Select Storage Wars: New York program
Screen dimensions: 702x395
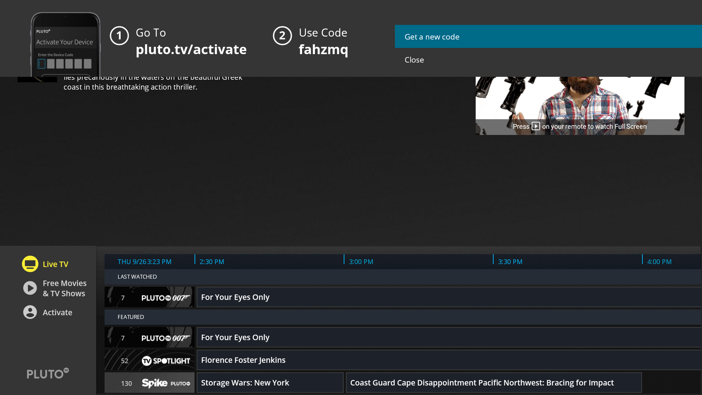[270, 383]
